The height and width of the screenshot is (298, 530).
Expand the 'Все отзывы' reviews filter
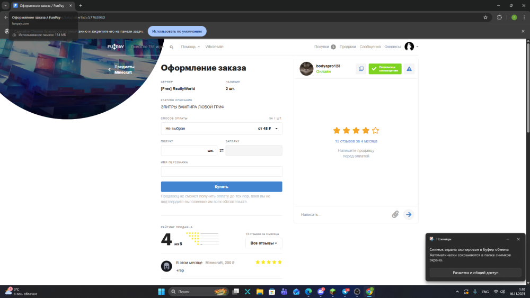(x=263, y=243)
